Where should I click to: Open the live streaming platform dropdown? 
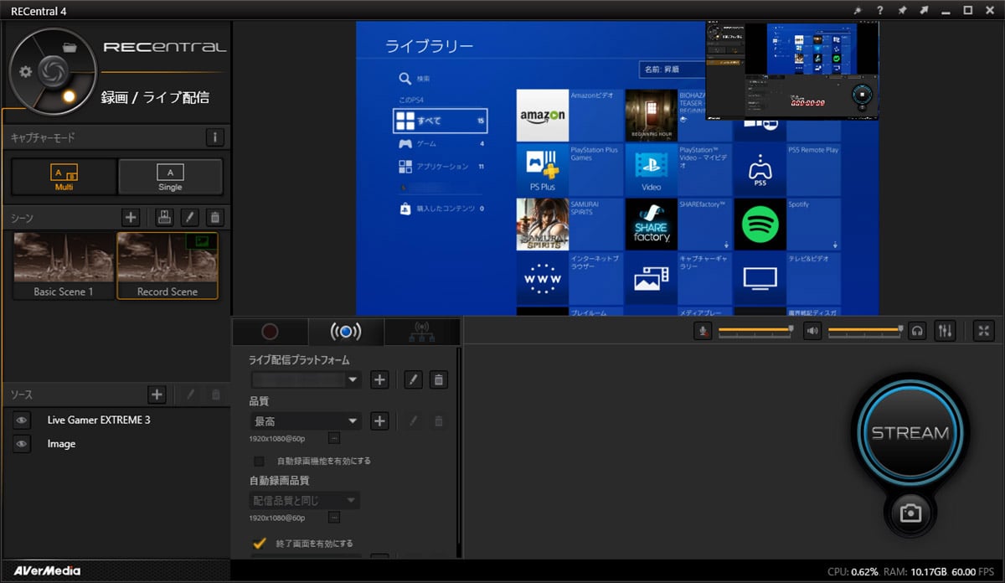click(305, 379)
